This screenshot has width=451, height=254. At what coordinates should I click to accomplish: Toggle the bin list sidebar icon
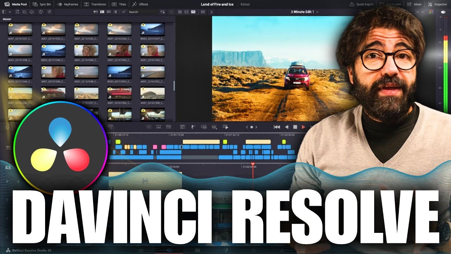pyautogui.click(x=4, y=12)
